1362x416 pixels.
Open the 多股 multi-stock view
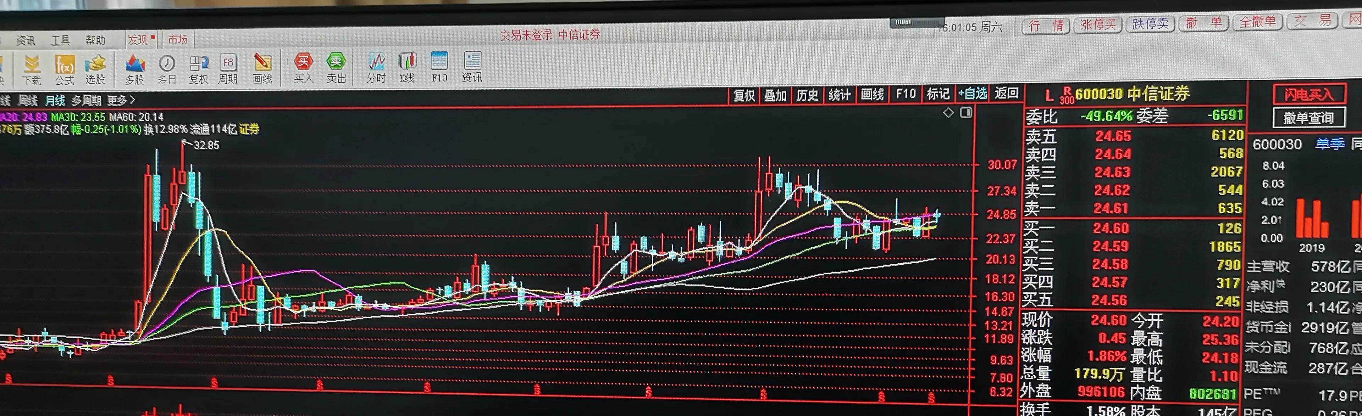coord(135,70)
